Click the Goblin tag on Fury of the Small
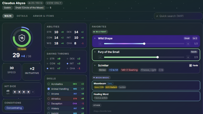203x114 pixels. click(194, 52)
